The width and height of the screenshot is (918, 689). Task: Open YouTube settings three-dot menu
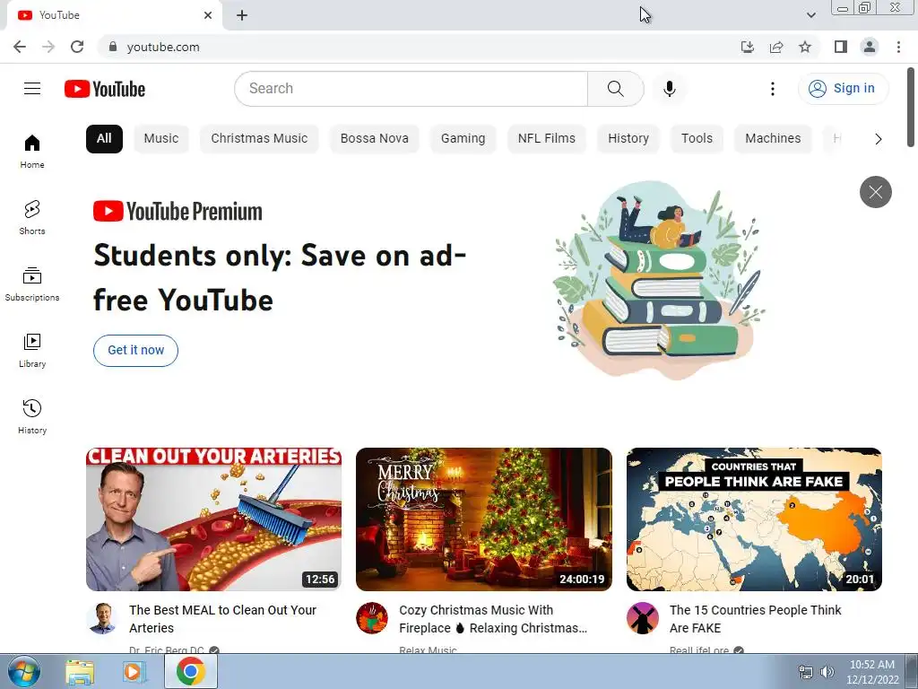[772, 89]
